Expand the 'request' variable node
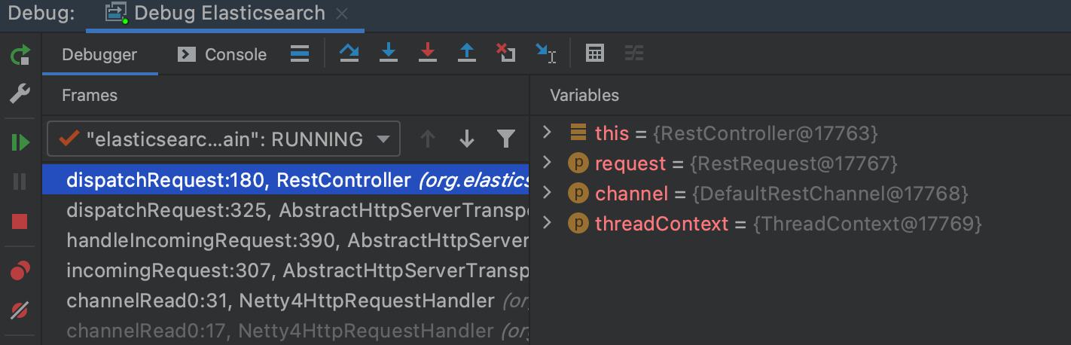Image resolution: width=1071 pixels, height=345 pixels. (x=548, y=163)
